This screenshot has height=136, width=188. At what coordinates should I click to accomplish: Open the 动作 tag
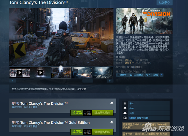click(x=156, y=75)
